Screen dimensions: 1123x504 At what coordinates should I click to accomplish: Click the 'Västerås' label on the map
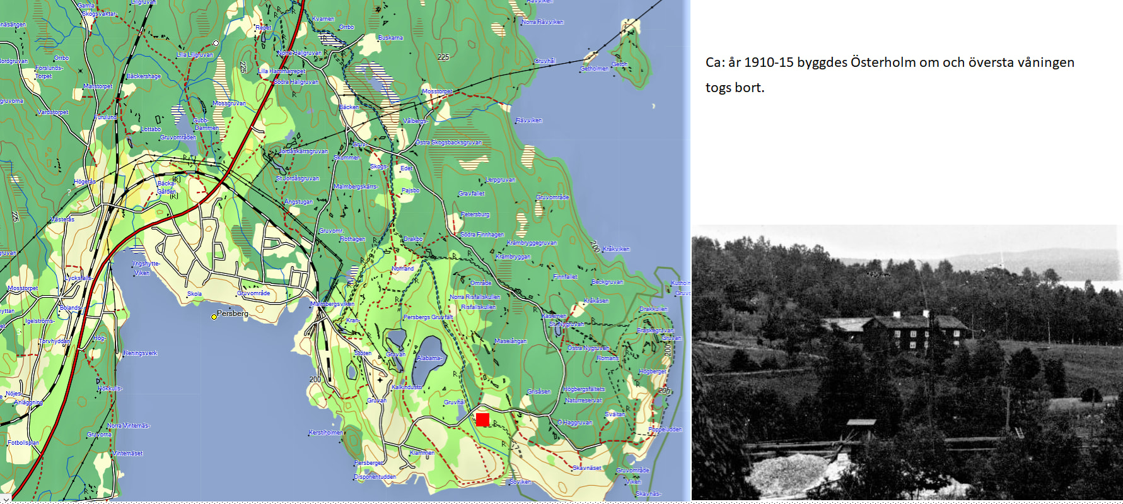pos(62,220)
